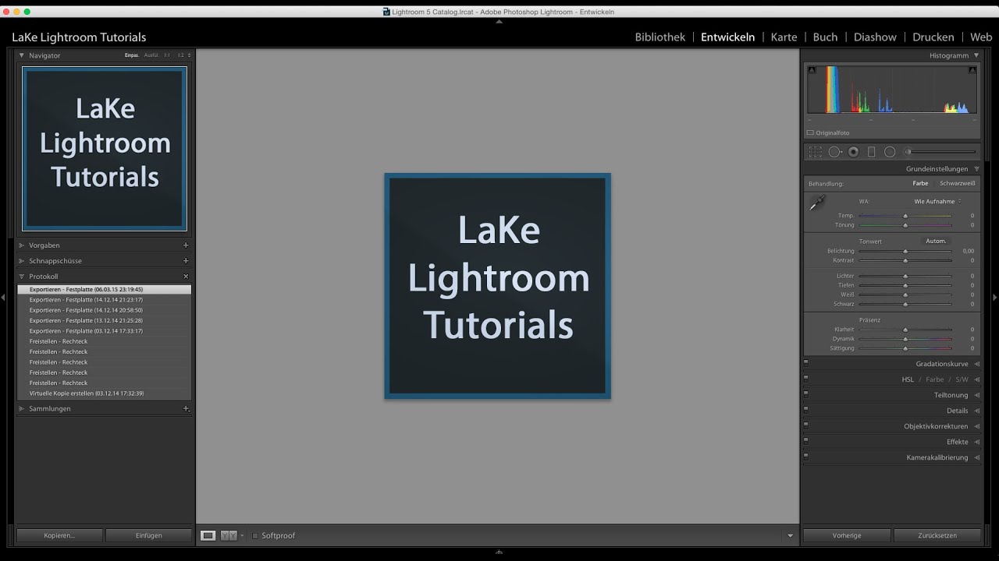Set navigator zoom to Ausfül.
Image resolution: width=999 pixels, height=561 pixels.
click(x=151, y=55)
